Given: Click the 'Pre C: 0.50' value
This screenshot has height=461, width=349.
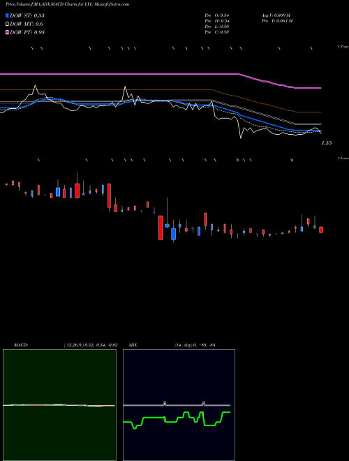Looking at the screenshot, I should (x=217, y=31).
